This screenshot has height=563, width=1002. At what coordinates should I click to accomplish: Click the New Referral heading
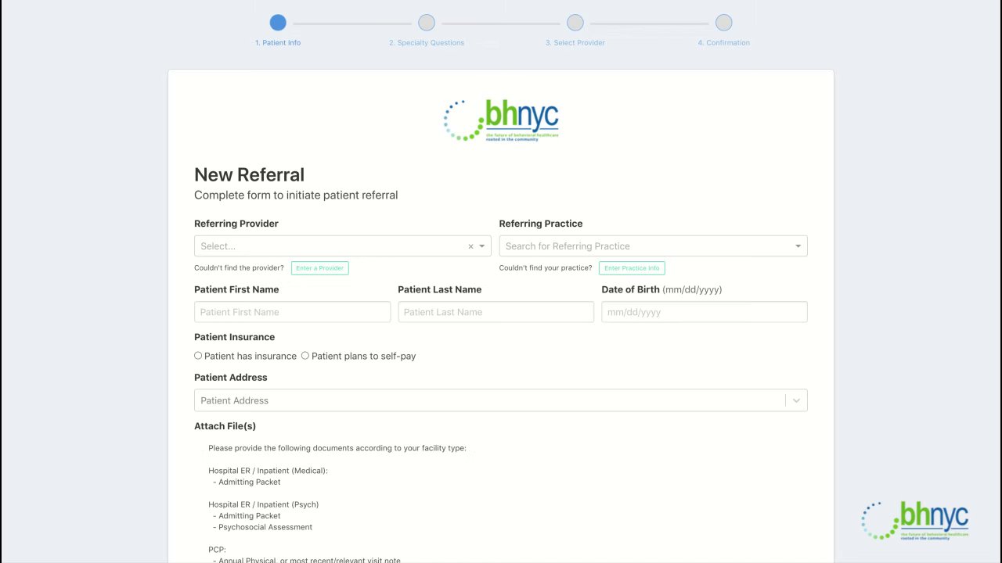tap(249, 175)
